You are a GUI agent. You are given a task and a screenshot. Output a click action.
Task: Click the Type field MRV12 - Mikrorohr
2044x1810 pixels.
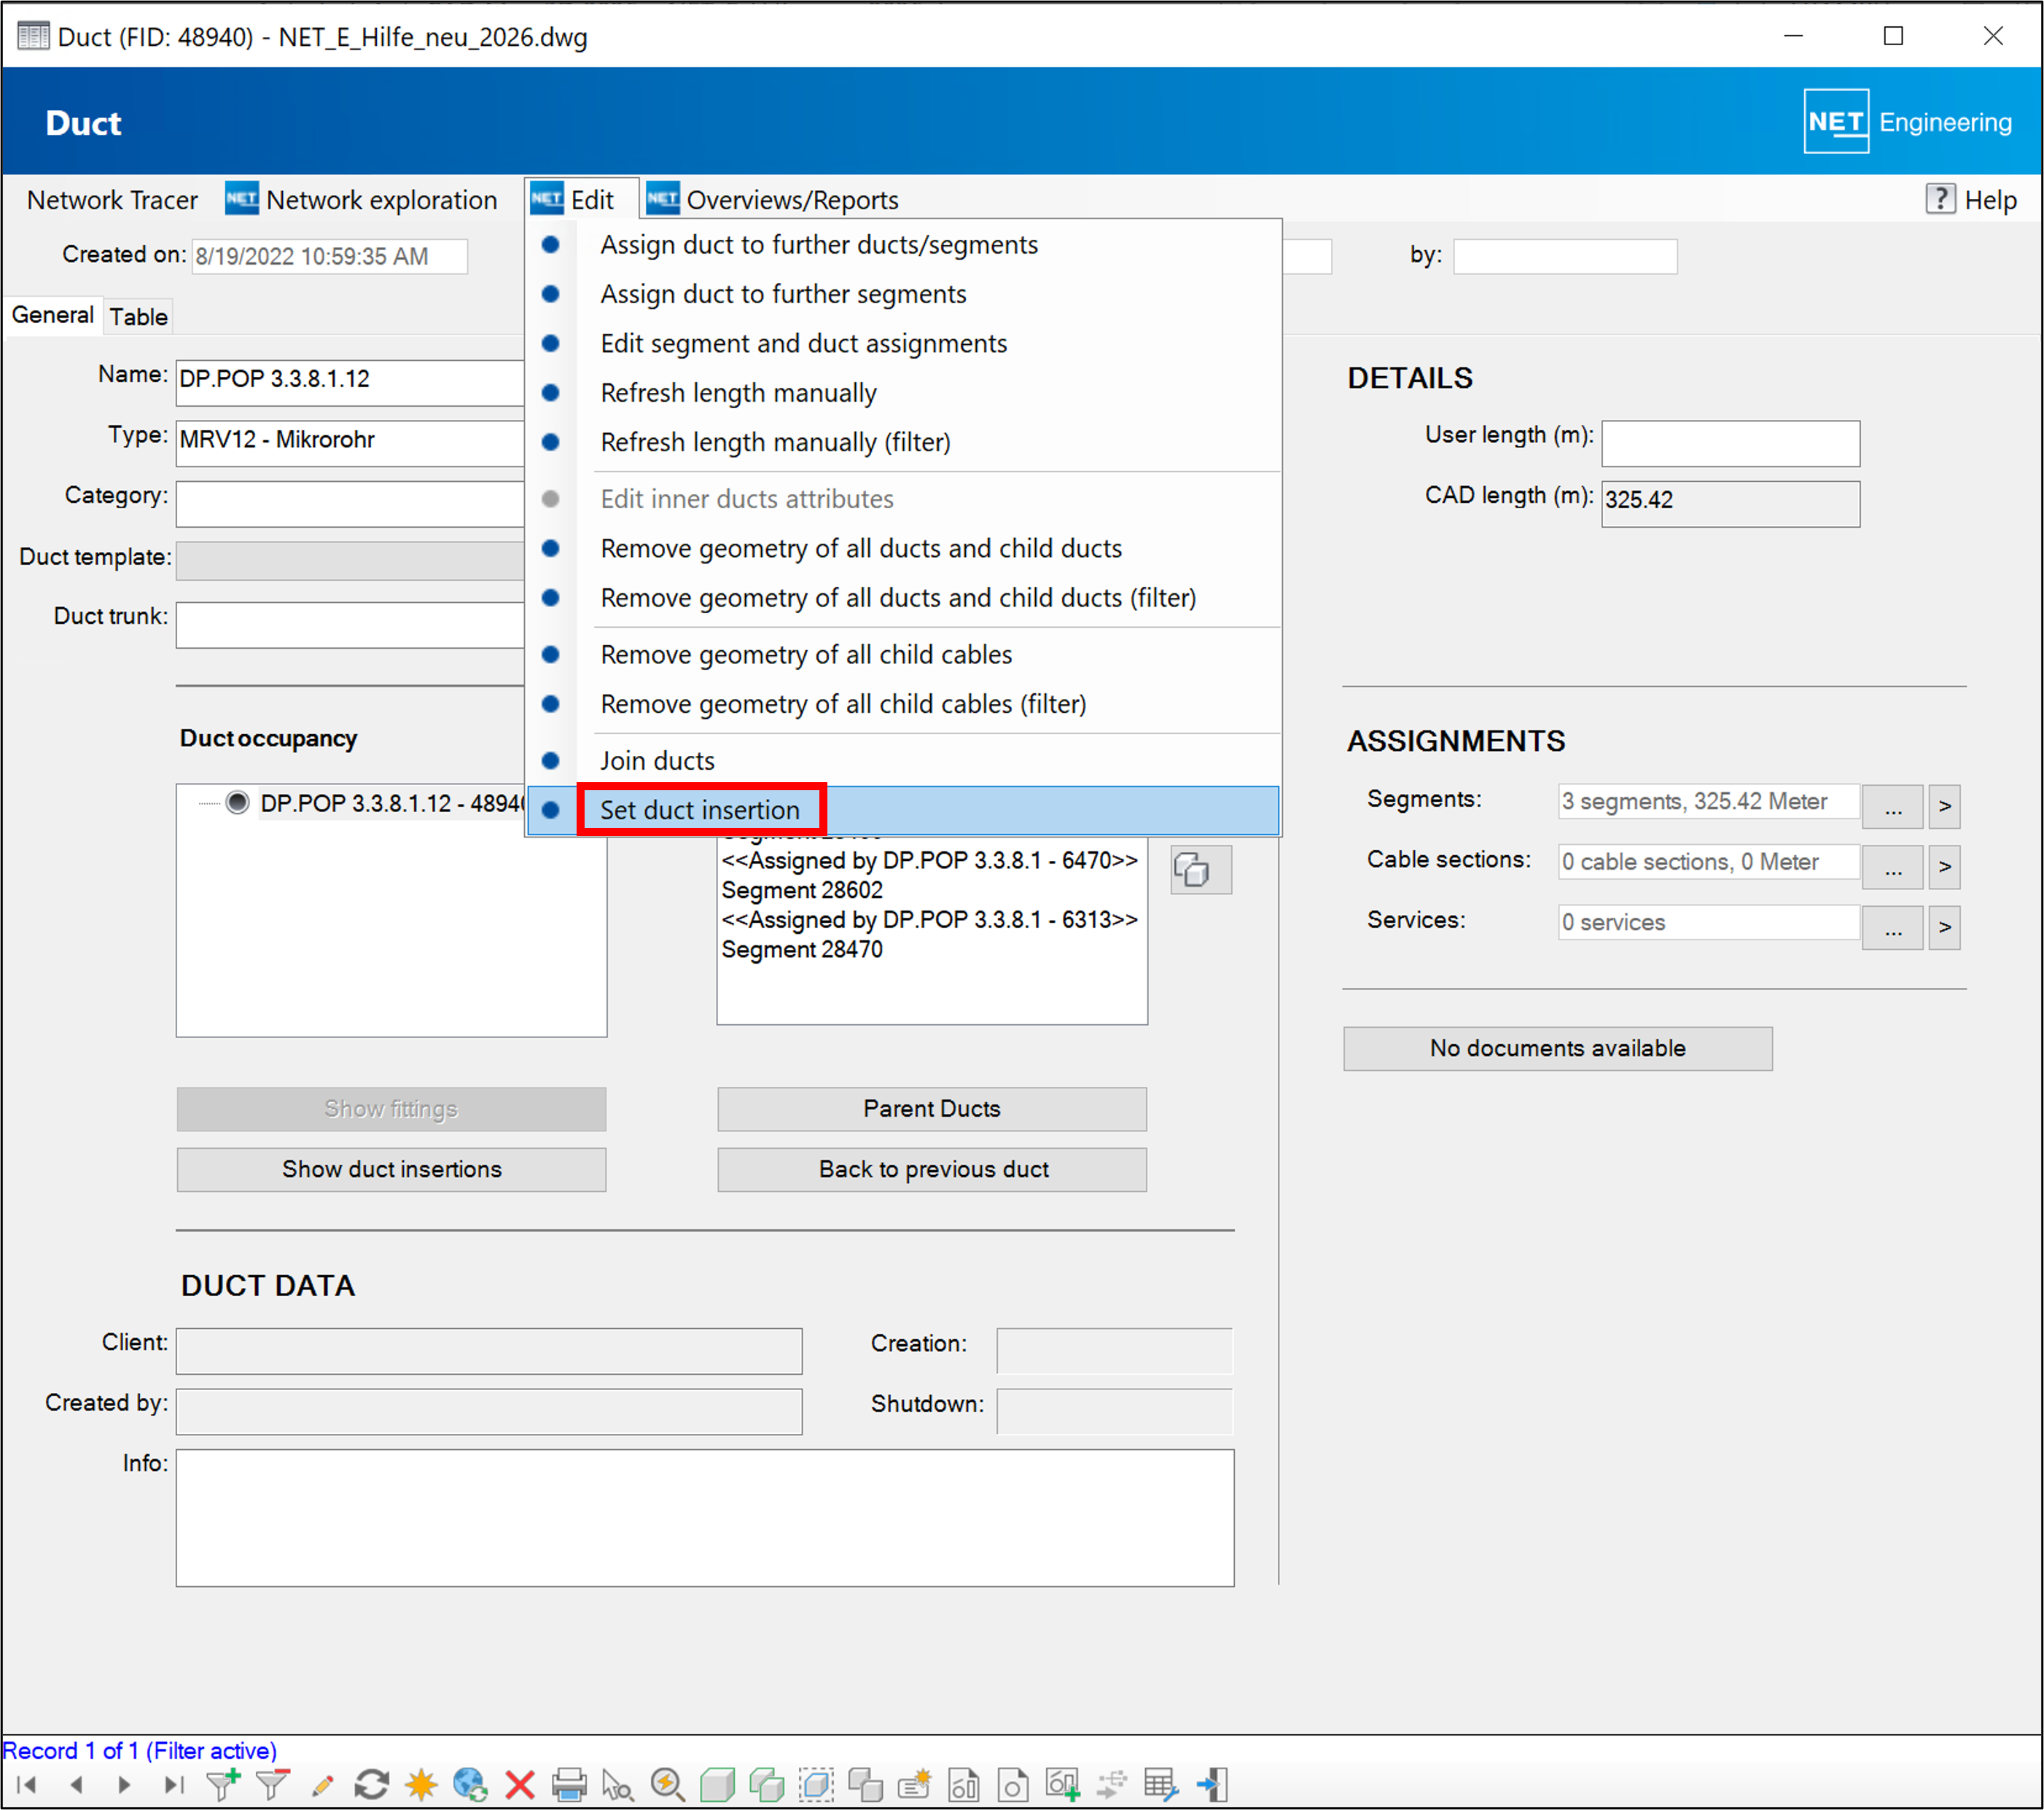click(x=350, y=443)
